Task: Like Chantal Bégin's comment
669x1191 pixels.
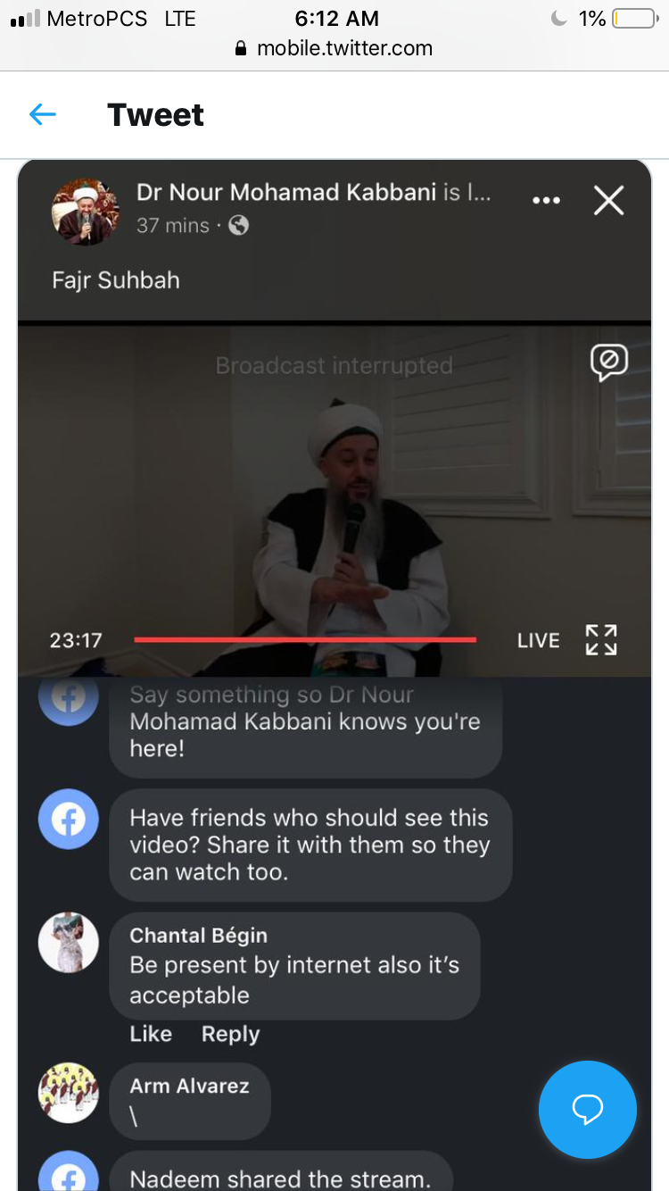Action: point(151,1034)
